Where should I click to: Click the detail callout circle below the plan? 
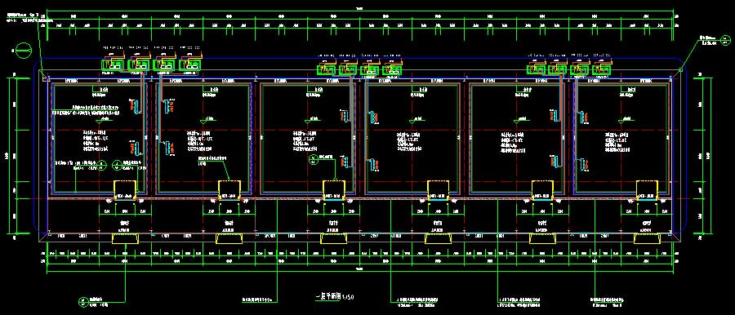pyautogui.click(x=83, y=301)
